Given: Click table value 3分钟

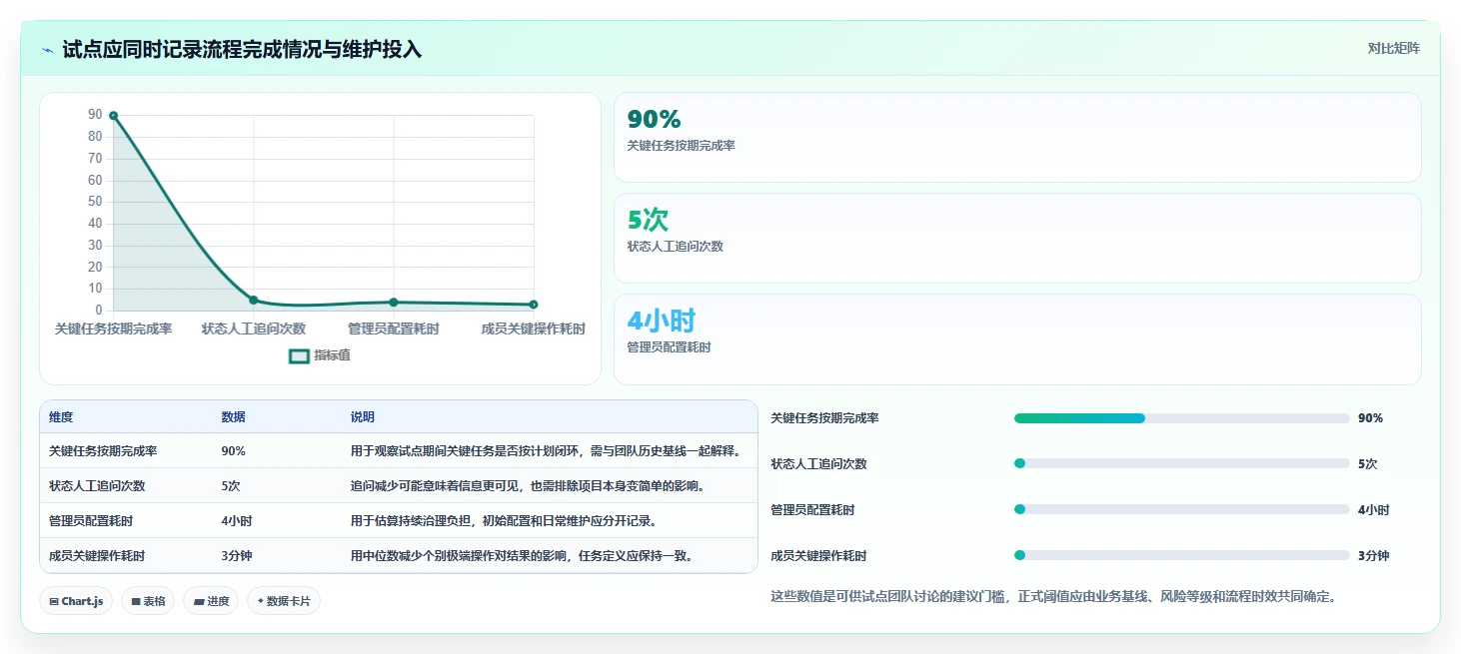Looking at the screenshot, I should click(236, 556).
